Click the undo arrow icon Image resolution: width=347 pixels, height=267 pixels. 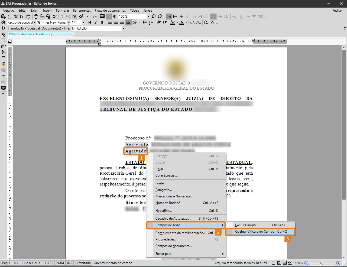point(89,17)
